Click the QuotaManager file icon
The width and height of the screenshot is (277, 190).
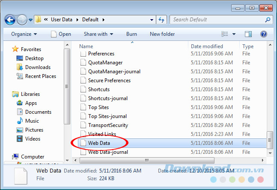[83, 62]
